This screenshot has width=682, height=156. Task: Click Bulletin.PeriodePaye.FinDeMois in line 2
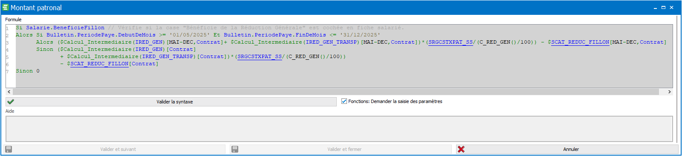point(275,35)
